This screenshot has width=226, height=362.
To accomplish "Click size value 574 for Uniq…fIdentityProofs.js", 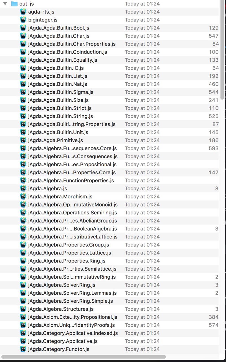I will [214, 325].
